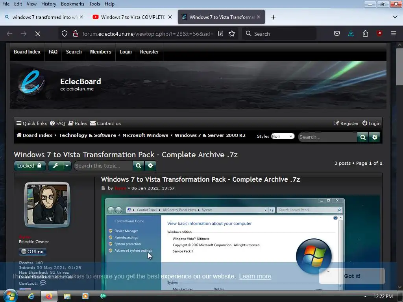Open tracking protection shield icon
403x302 pixels.
65,34
